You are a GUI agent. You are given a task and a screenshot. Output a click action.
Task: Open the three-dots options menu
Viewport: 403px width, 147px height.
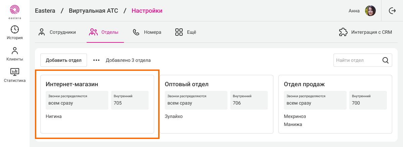tap(96, 60)
